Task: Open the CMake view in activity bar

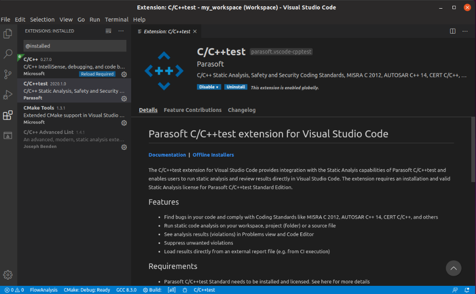Action: pos(8,135)
